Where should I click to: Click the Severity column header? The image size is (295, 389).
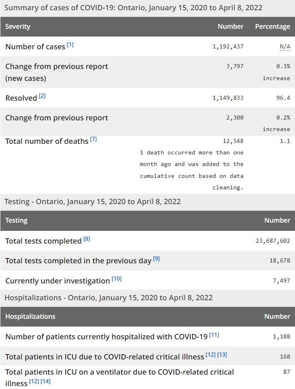[18, 26]
